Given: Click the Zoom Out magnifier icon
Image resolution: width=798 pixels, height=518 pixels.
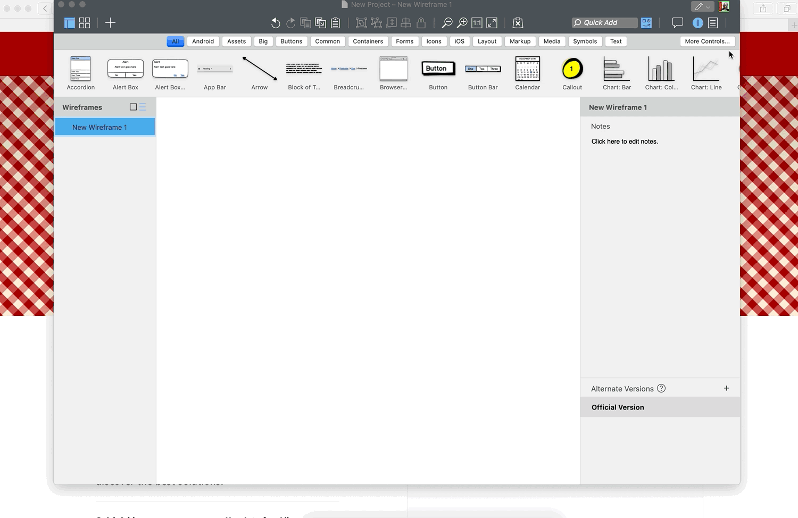Looking at the screenshot, I should [x=447, y=23].
